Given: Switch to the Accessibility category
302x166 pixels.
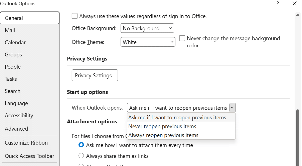Looking at the screenshot, I should coord(30,115).
